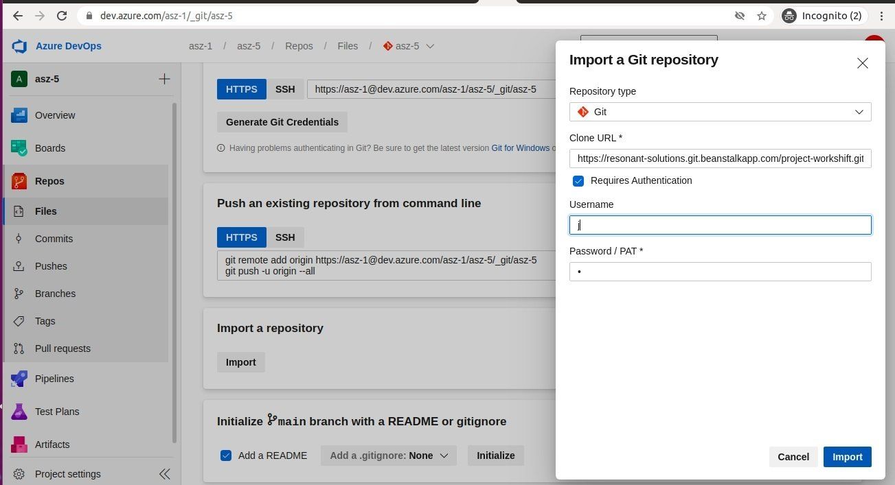Screen dimensions: 895x485
Task: Expand the Repository type Git dropdown
Action: (x=720, y=112)
